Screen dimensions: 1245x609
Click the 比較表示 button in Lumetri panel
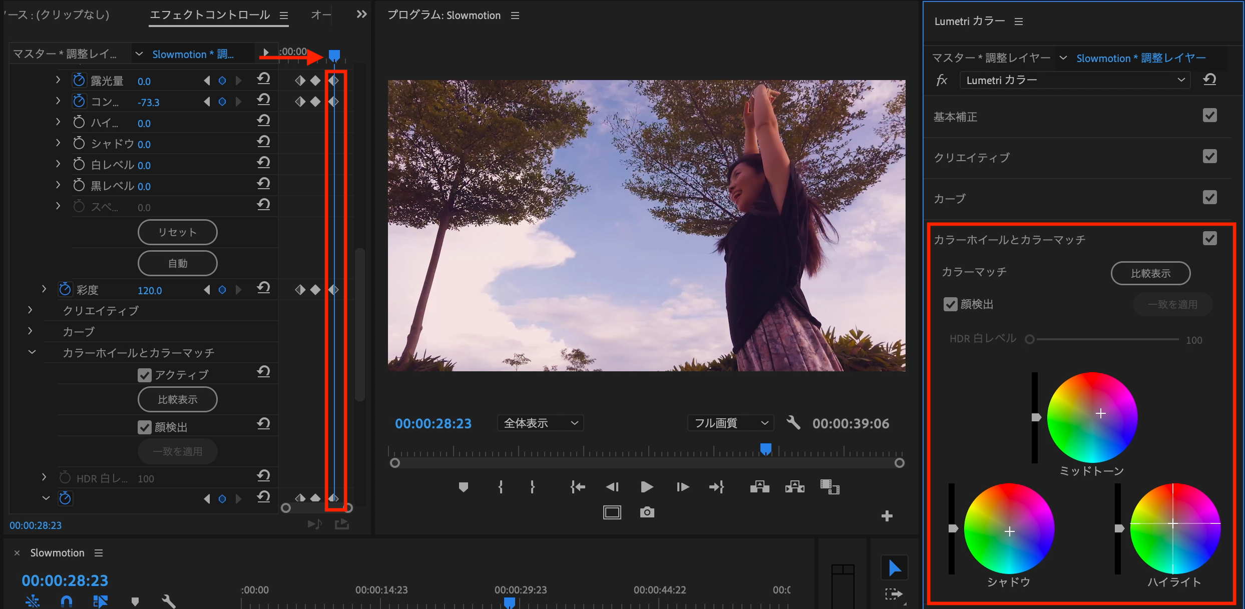pos(1150,273)
